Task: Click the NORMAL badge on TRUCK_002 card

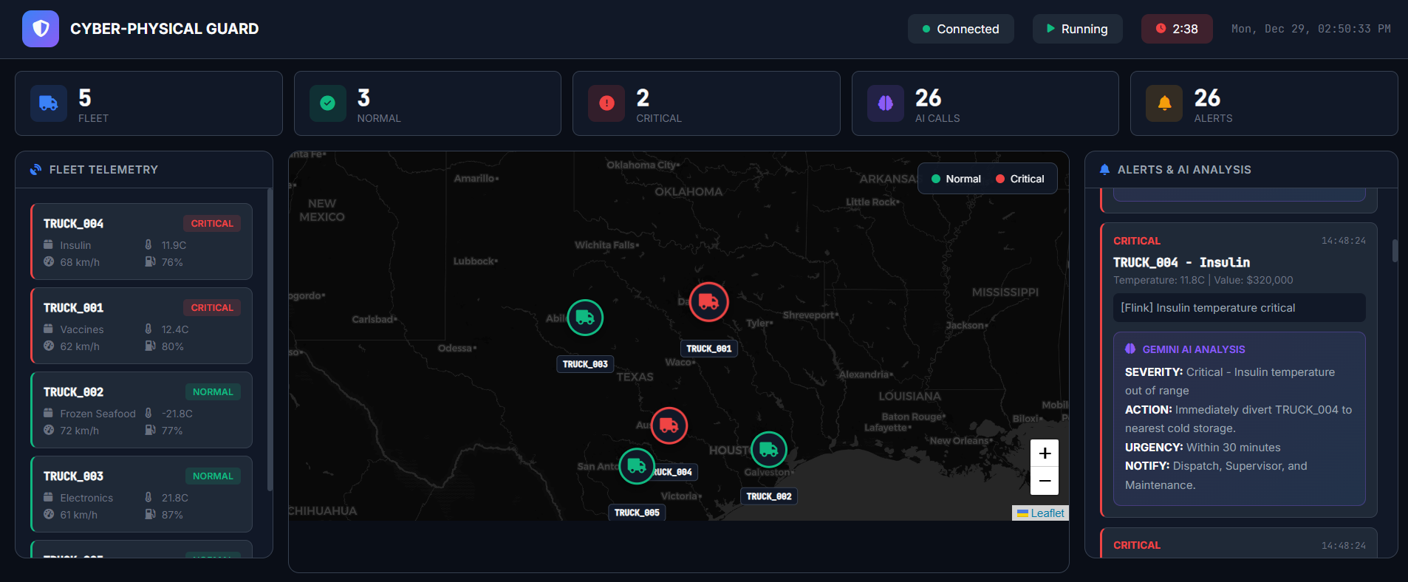Action: [x=213, y=392]
